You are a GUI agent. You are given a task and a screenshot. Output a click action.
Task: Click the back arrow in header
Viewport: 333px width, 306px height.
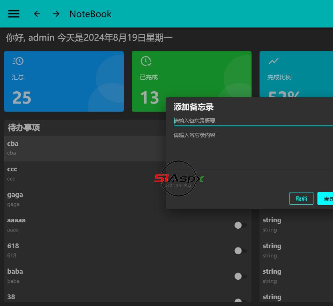[x=37, y=14]
